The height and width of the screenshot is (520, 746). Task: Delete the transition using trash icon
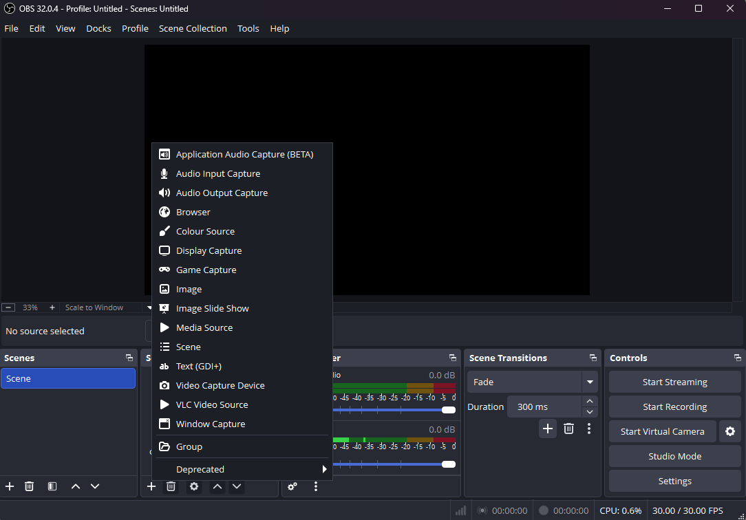pyautogui.click(x=568, y=429)
